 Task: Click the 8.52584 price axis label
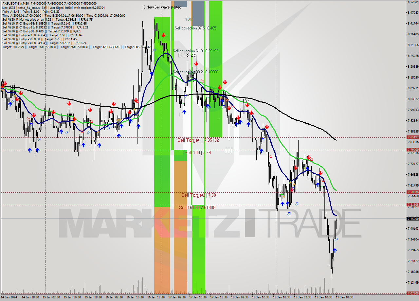413,2
